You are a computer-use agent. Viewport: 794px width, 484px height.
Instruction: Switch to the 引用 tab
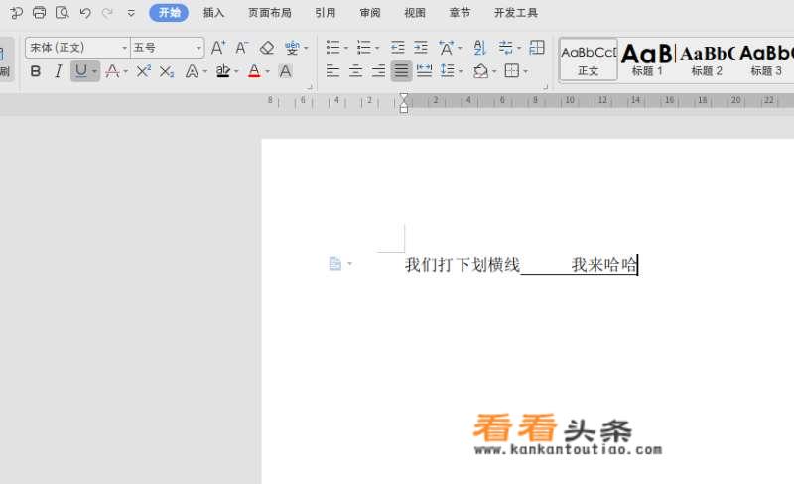pos(326,13)
